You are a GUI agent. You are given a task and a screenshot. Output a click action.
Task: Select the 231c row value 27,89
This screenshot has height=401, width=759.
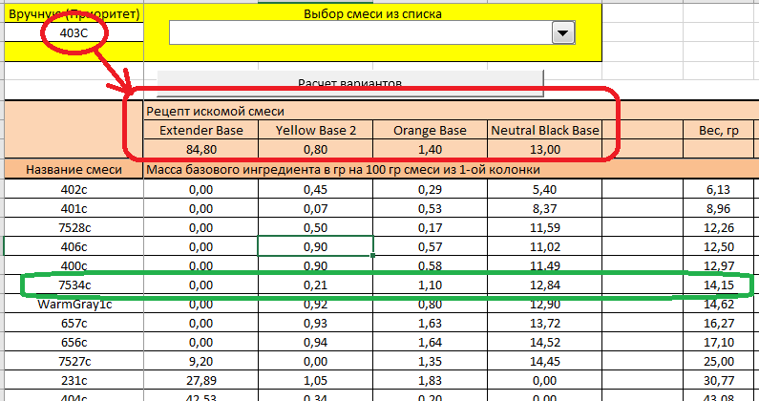[x=200, y=382]
